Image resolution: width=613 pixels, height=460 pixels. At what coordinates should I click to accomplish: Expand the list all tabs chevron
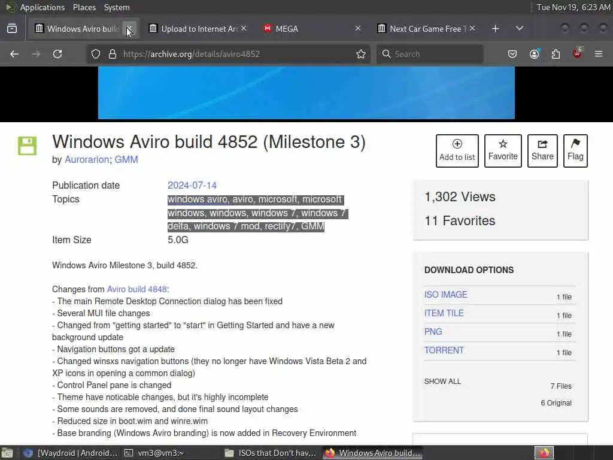coord(519,29)
